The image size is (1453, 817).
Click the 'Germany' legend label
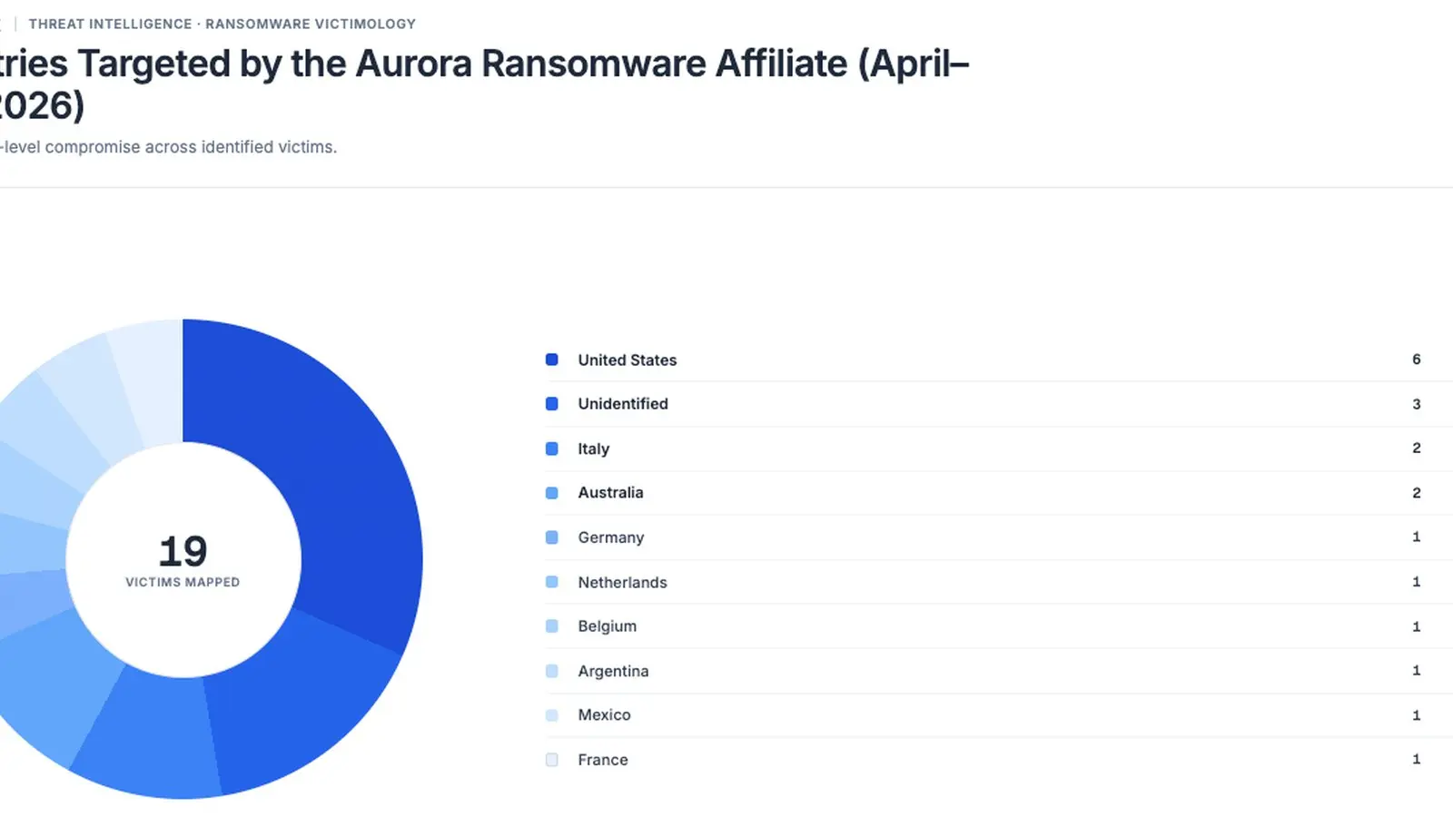[611, 537]
